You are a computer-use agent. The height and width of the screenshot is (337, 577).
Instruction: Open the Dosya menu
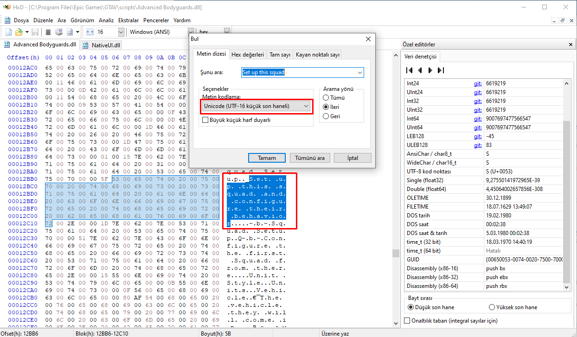coord(21,20)
